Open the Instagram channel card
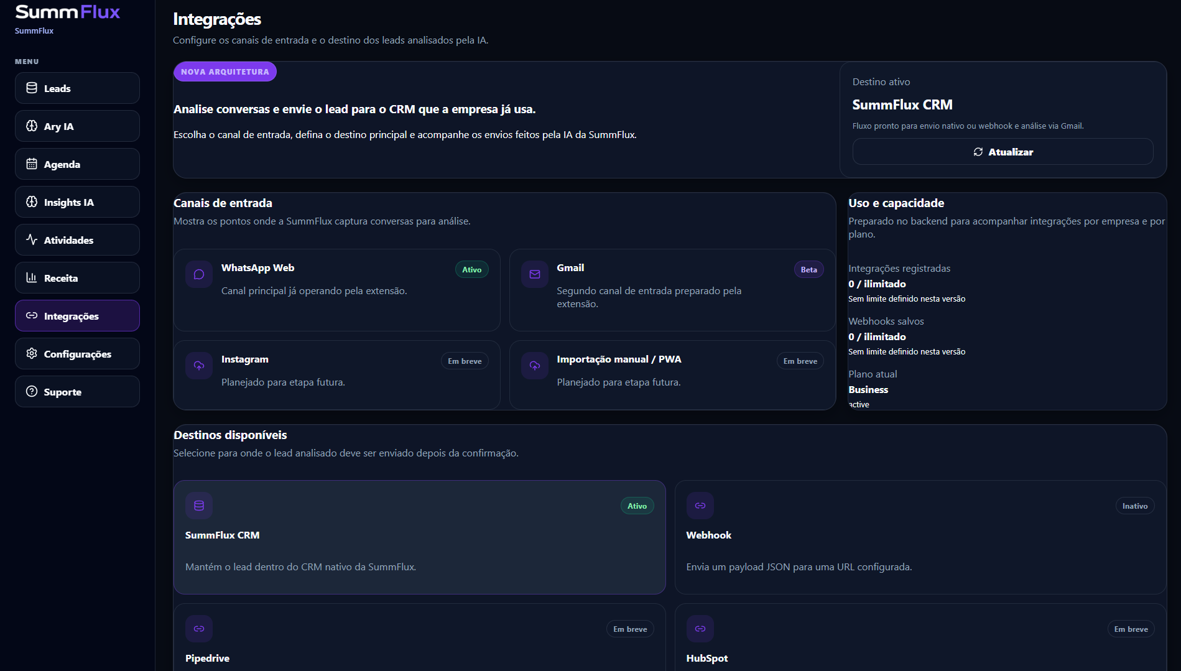This screenshot has width=1181, height=671. click(x=337, y=375)
